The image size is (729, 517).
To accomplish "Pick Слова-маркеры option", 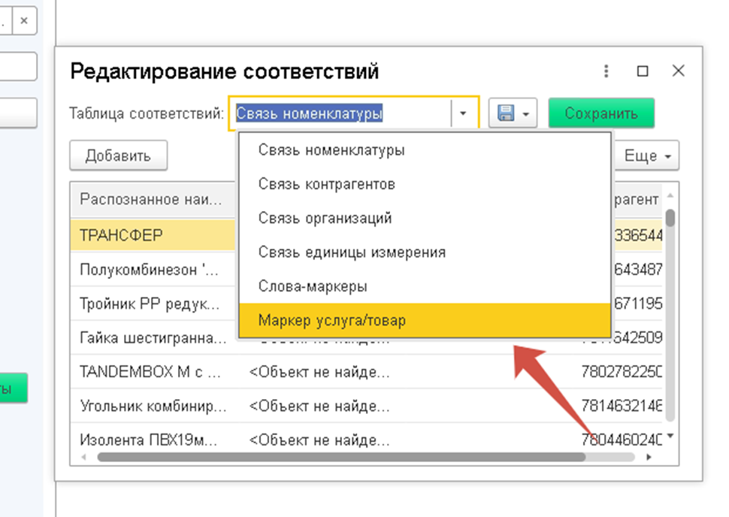I will click(425, 286).
